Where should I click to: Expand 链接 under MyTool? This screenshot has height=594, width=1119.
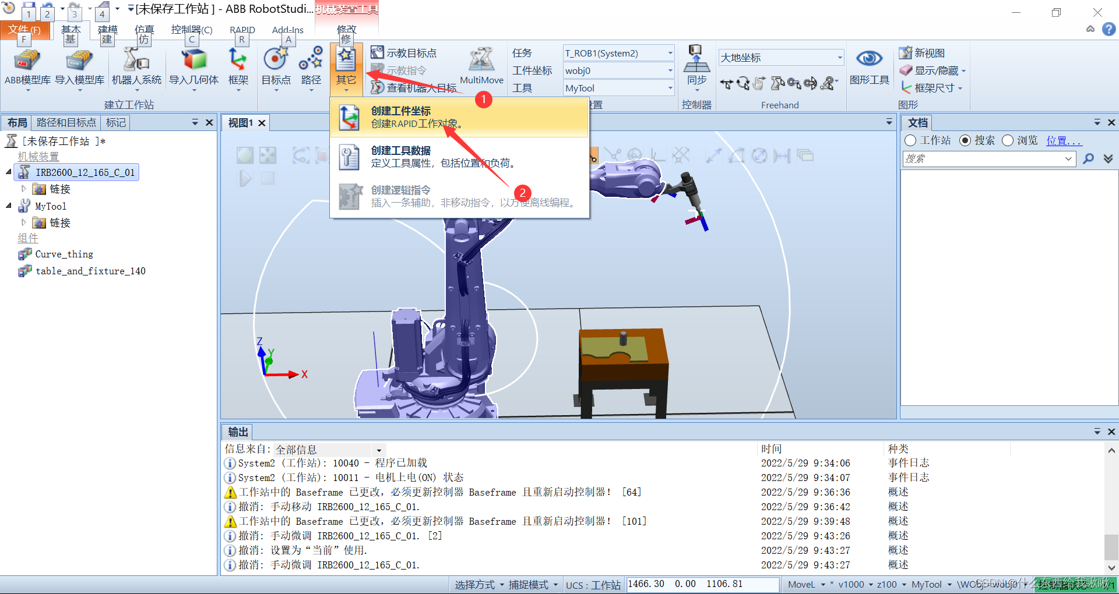point(23,222)
